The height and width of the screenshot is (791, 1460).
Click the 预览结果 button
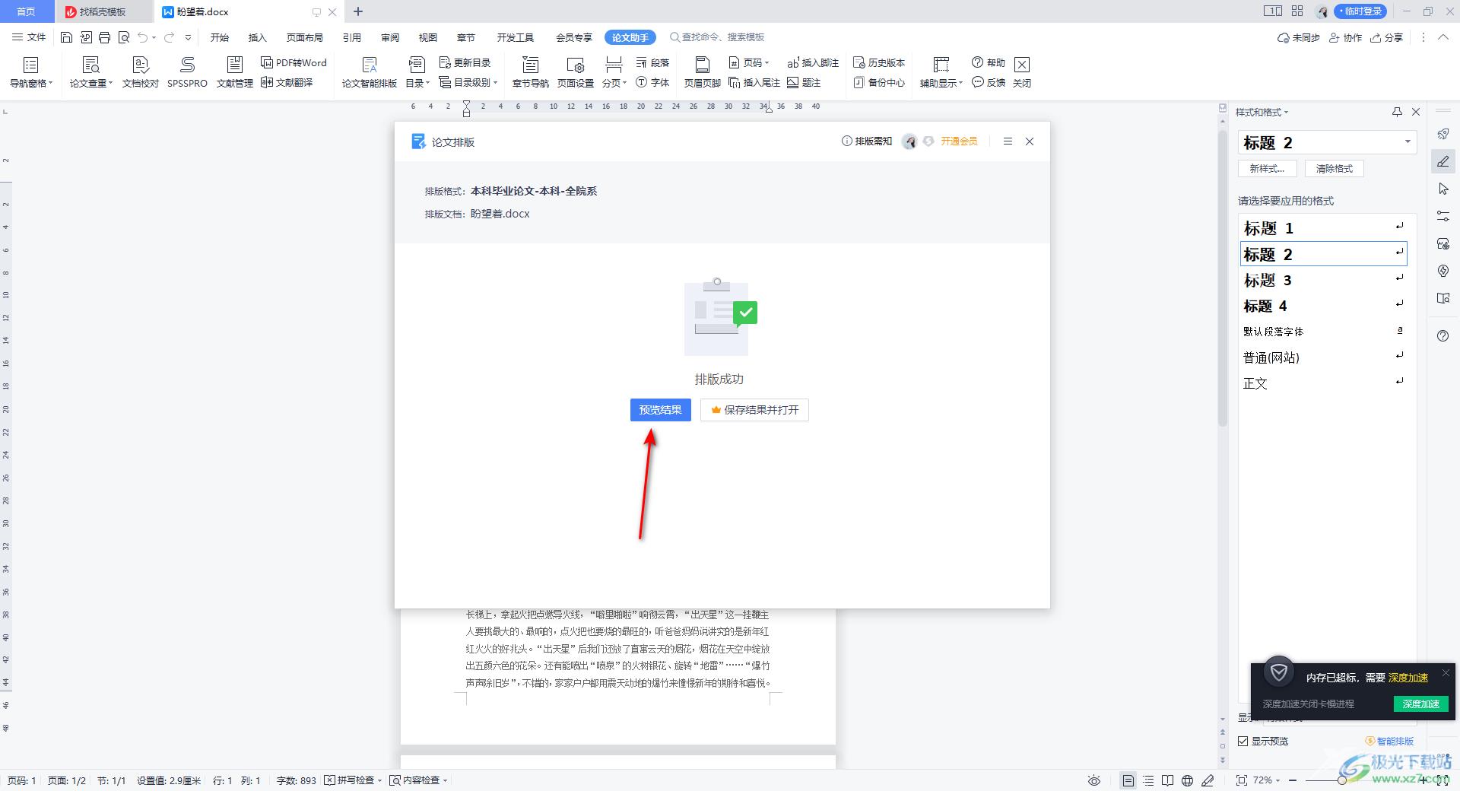coord(660,410)
